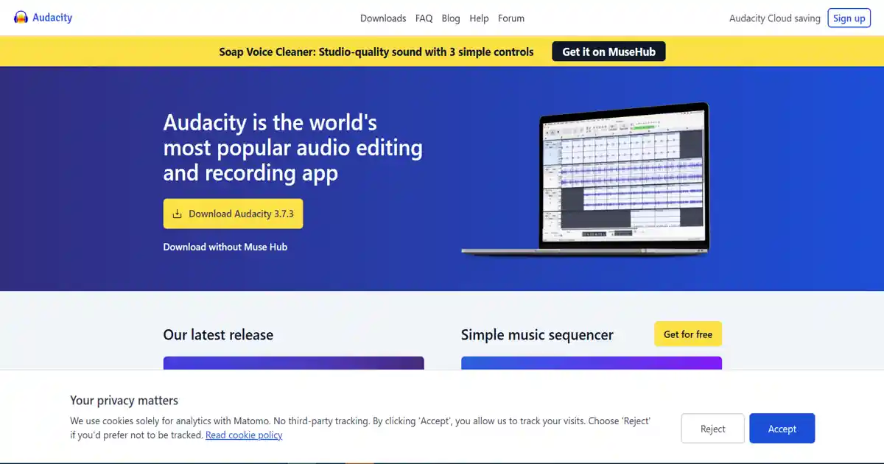Click the Sign up button
Screen dimensions: 884x464
click(849, 18)
